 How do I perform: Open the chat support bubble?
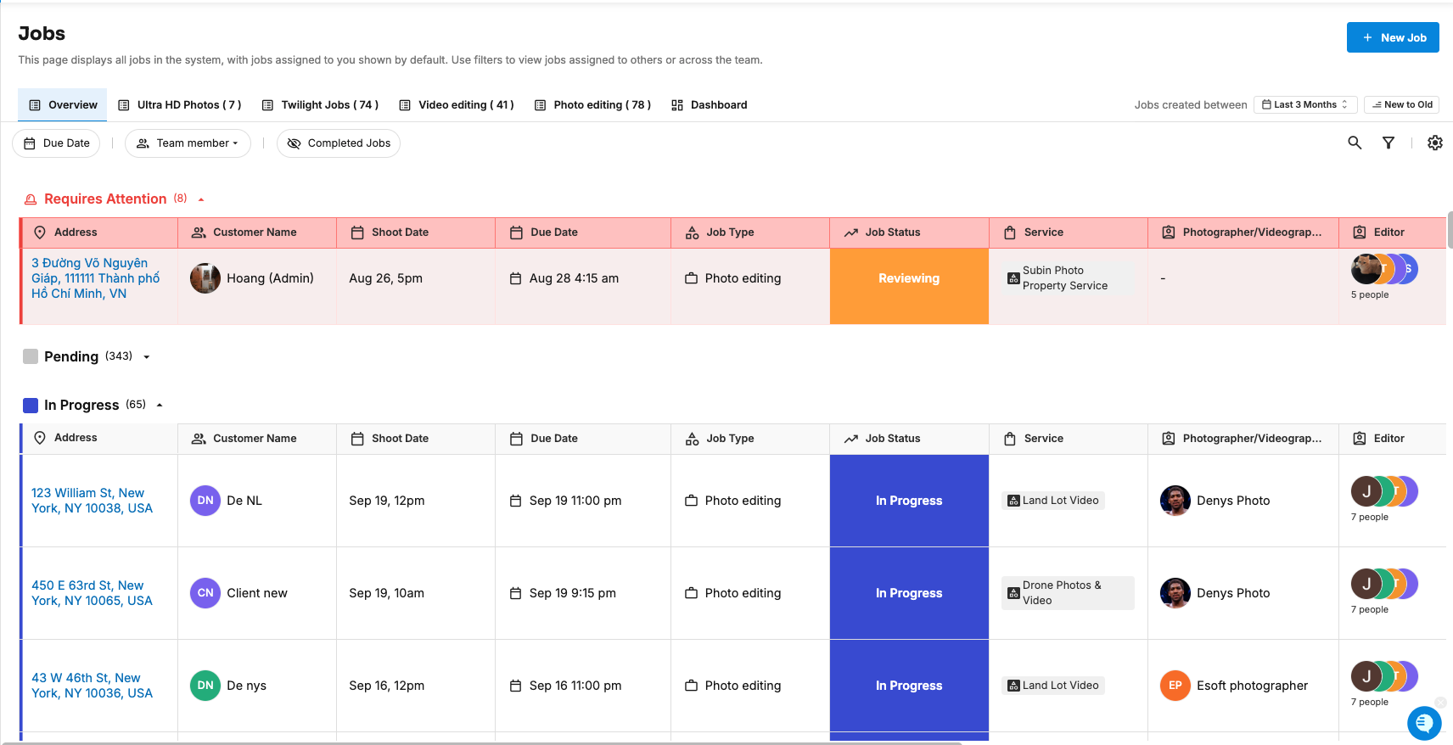tap(1424, 723)
